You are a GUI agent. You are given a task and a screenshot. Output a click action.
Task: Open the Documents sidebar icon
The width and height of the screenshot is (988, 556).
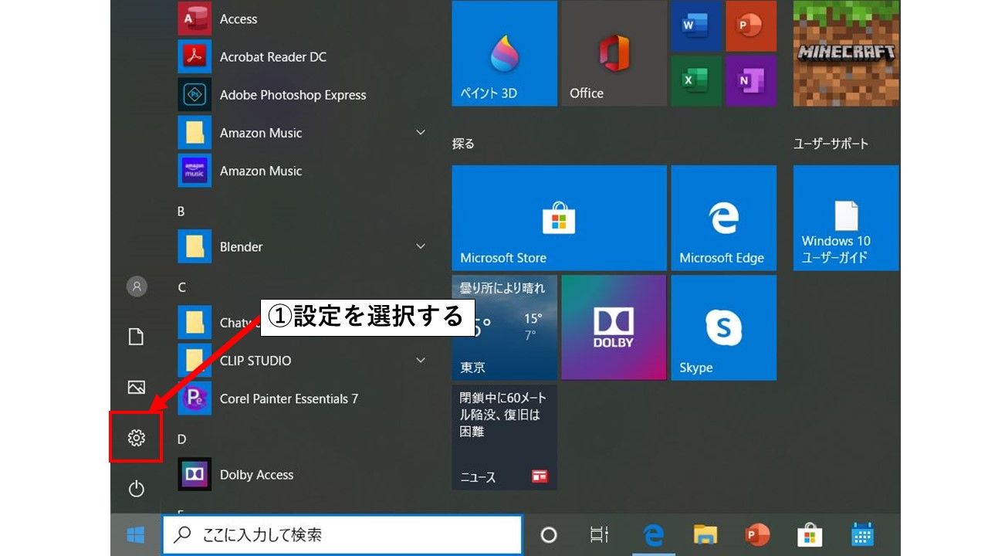coord(136,337)
